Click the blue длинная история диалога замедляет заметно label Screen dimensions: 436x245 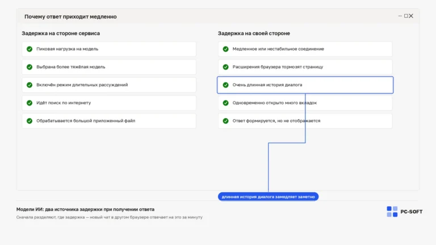[268, 197]
